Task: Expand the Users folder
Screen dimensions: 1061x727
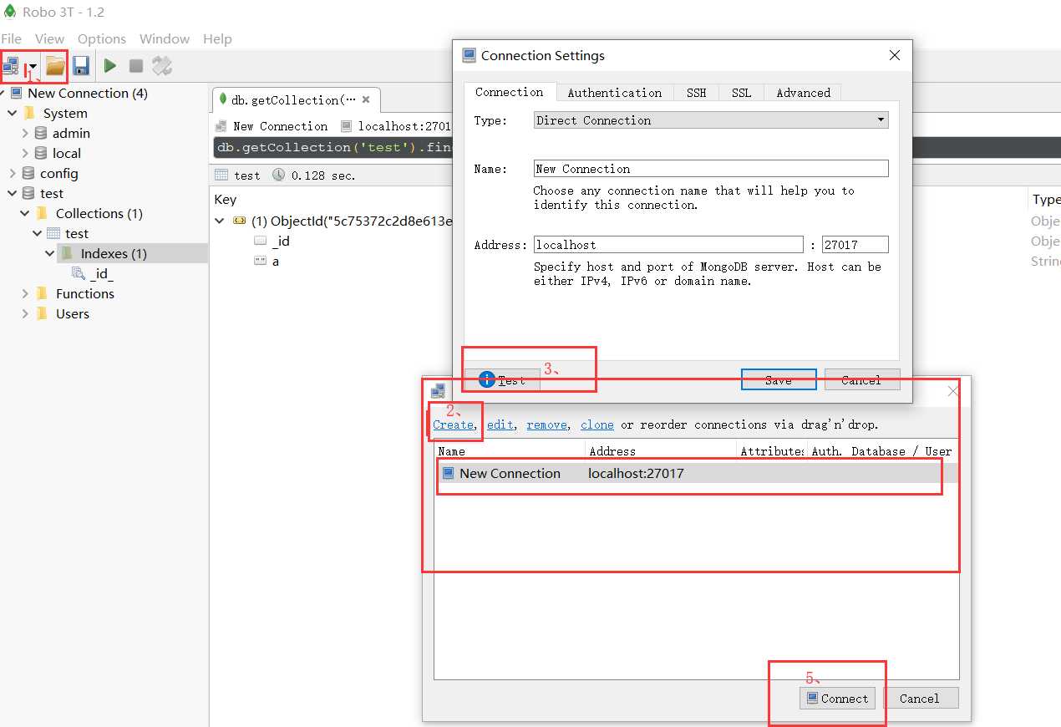Action: [x=25, y=313]
